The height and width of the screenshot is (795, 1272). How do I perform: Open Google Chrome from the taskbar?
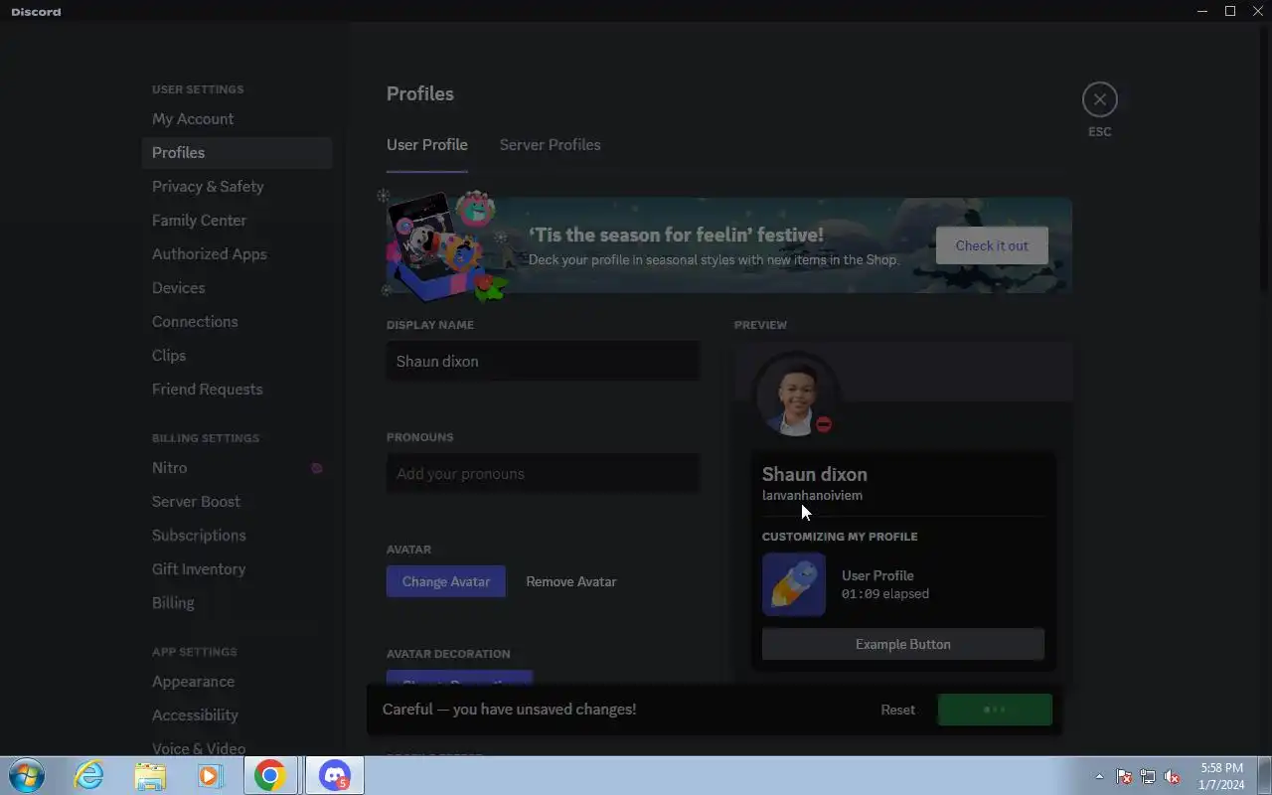click(x=269, y=775)
